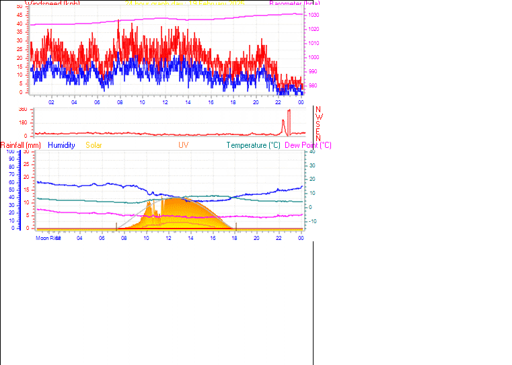Click hour 20 on lower chart time axis
The image size is (512, 365).
256,238
